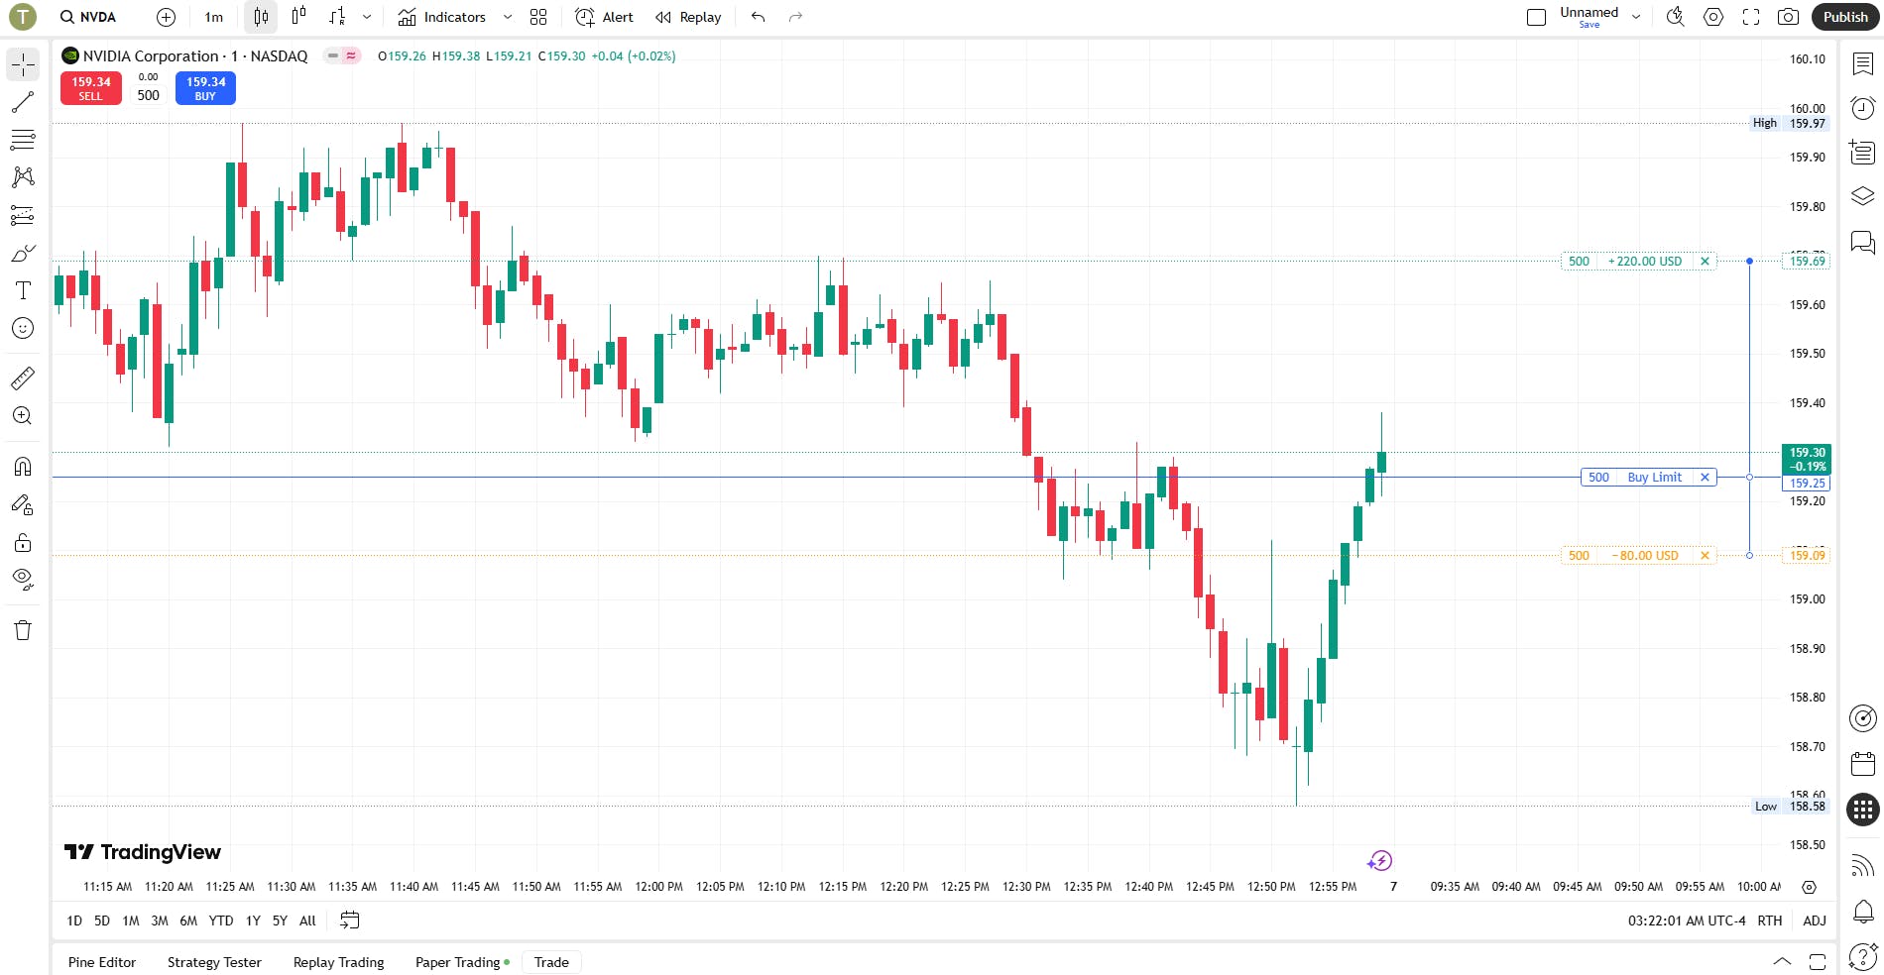Open the economic calendar panel

point(1863,763)
